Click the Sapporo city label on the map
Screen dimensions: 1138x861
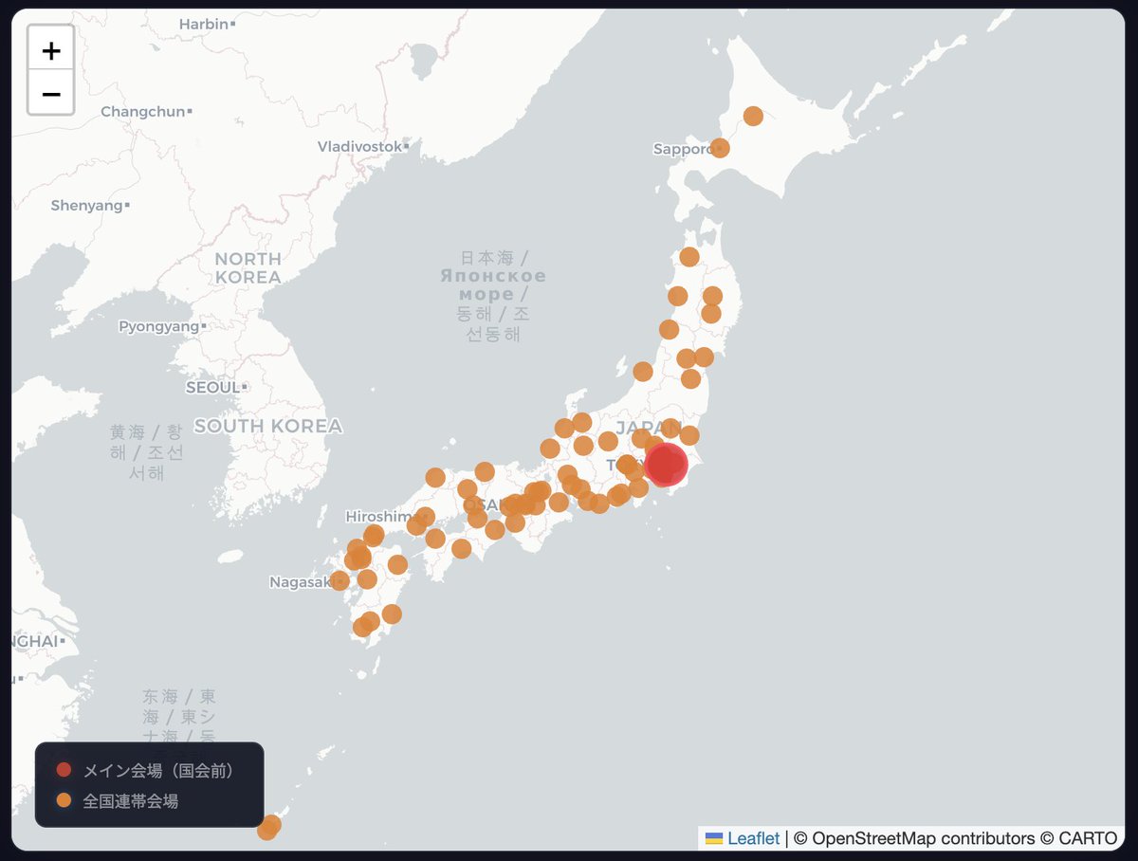click(683, 149)
